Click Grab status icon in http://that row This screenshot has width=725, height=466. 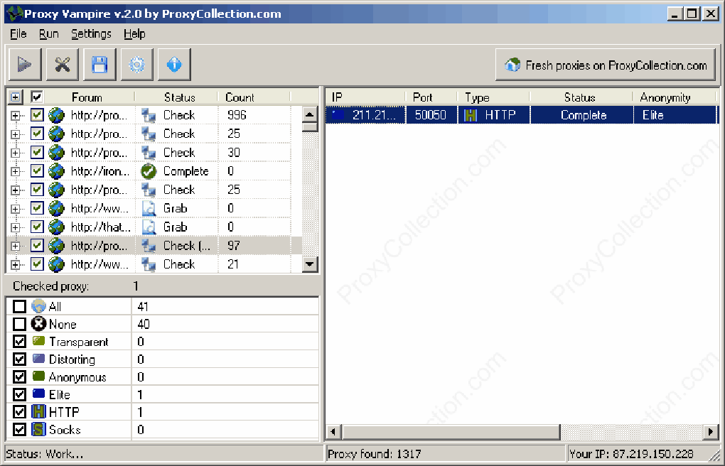(149, 227)
